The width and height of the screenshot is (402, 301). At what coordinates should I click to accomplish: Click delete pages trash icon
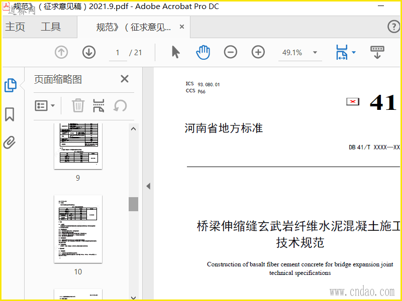[x=78, y=105]
